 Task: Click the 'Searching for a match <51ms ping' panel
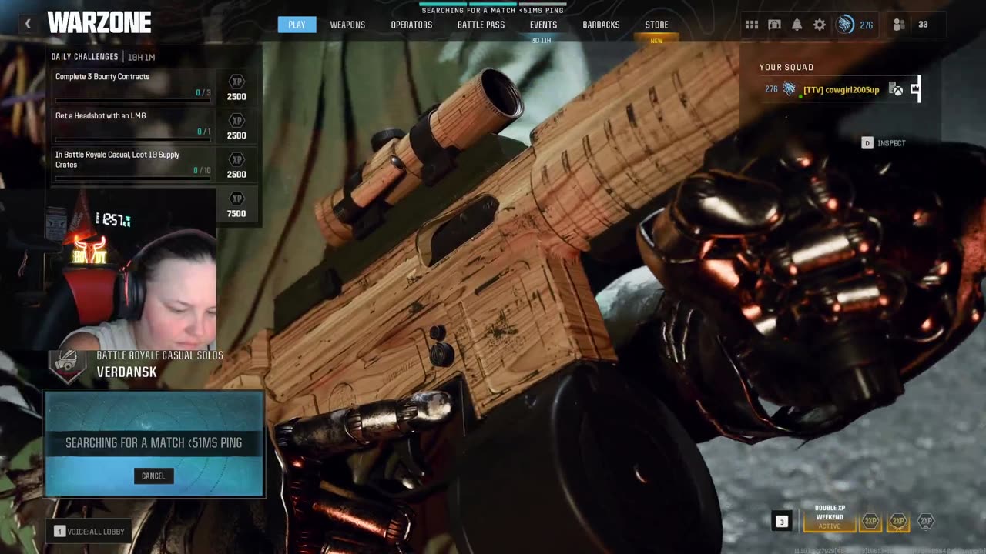coord(154,442)
